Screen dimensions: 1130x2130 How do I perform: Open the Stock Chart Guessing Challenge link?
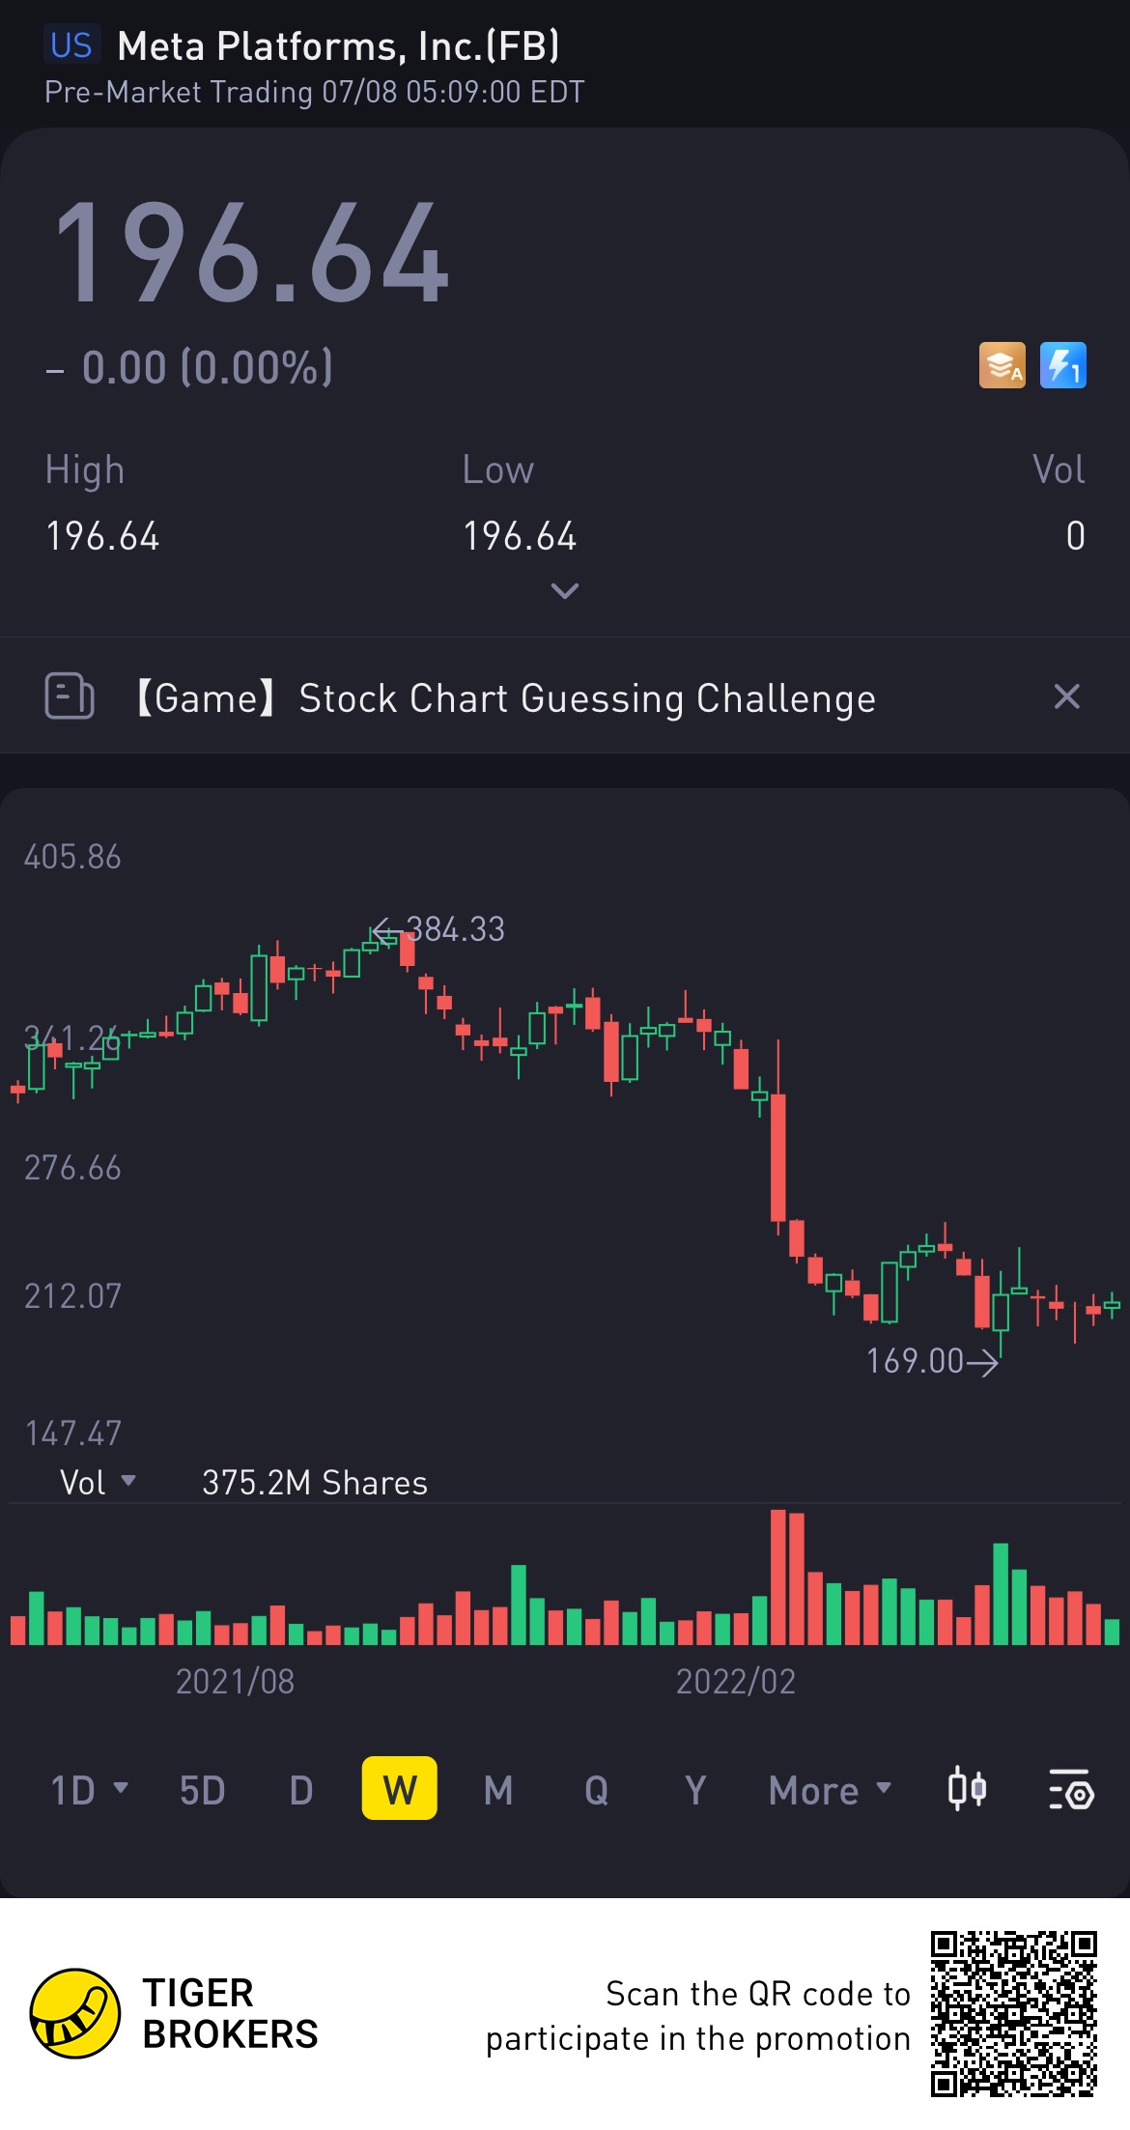(587, 697)
